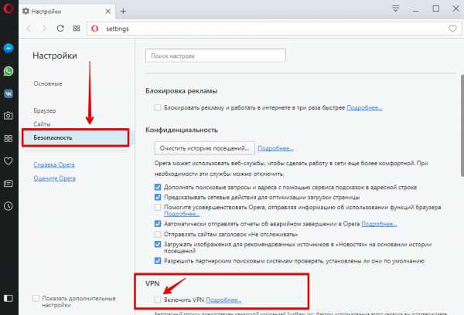Open the Opera menu logo
Viewport: 464px width, 315px height.
(x=8, y=8)
